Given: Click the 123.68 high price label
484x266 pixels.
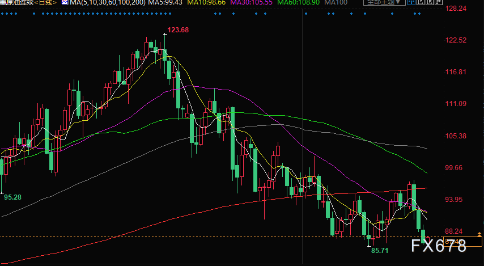Looking at the screenshot, I should (178, 30).
